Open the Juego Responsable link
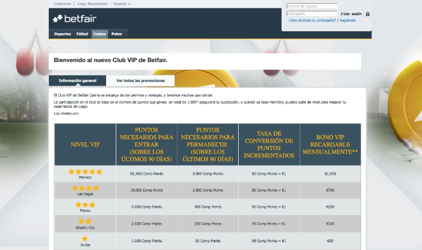 pos(92,4)
